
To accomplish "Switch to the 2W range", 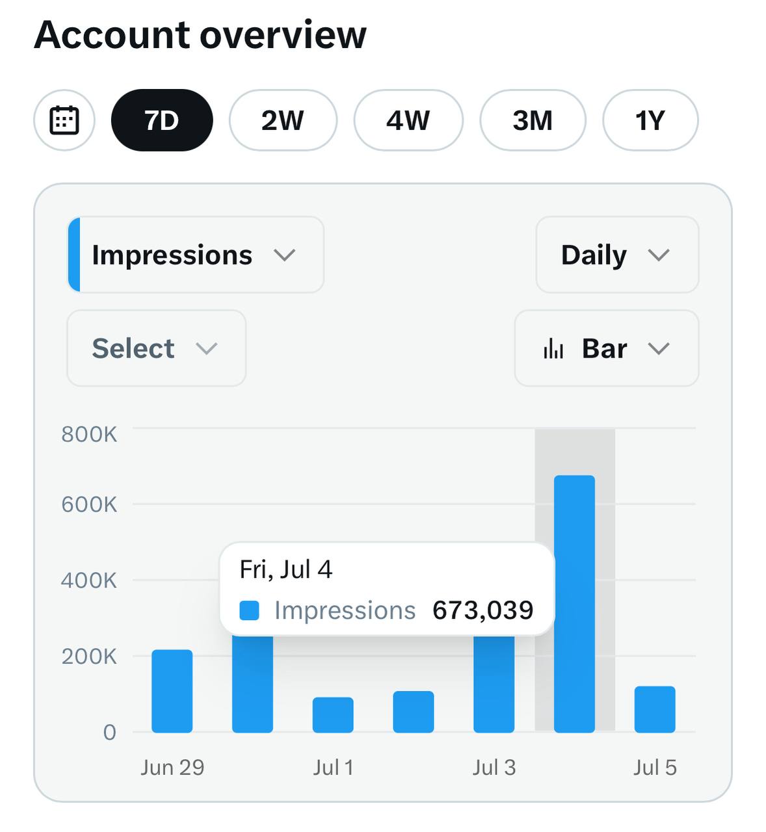I will click(283, 120).
